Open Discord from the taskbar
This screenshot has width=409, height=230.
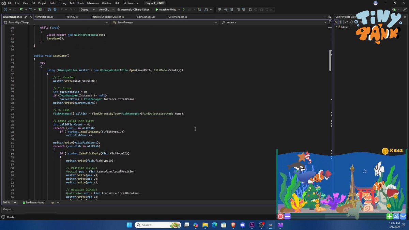pyautogui.click(x=243, y=225)
